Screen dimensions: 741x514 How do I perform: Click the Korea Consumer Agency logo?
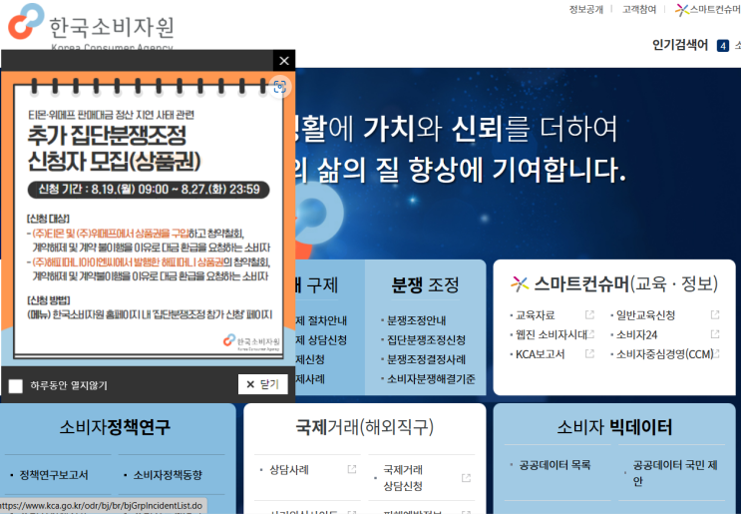point(91,27)
